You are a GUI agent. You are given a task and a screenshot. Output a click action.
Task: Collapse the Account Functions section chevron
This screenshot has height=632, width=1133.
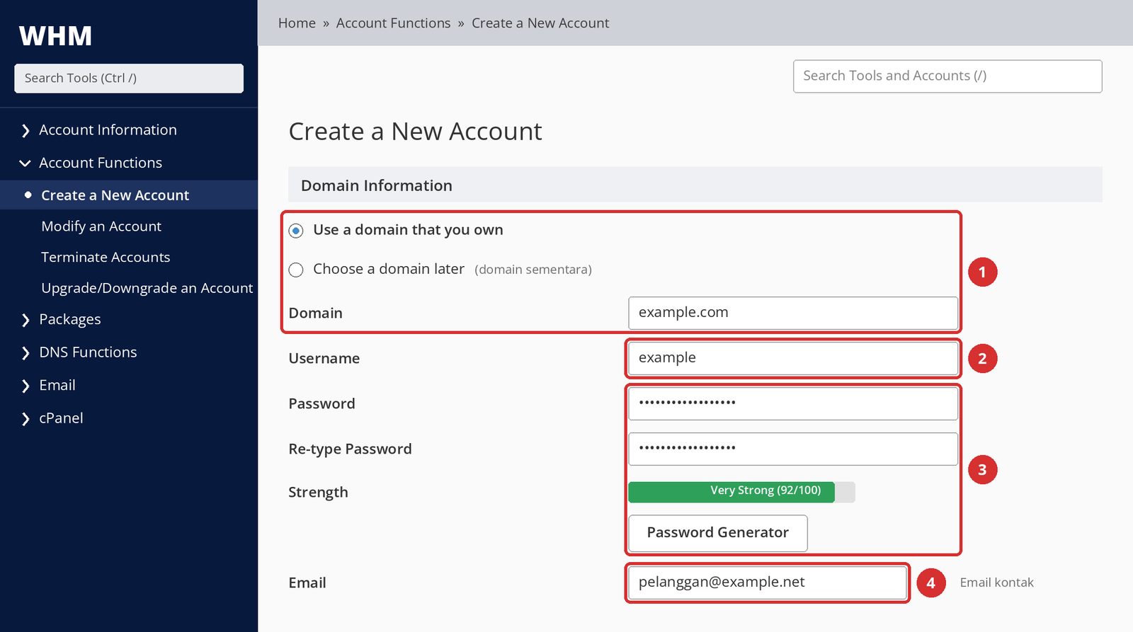coord(25,163)
